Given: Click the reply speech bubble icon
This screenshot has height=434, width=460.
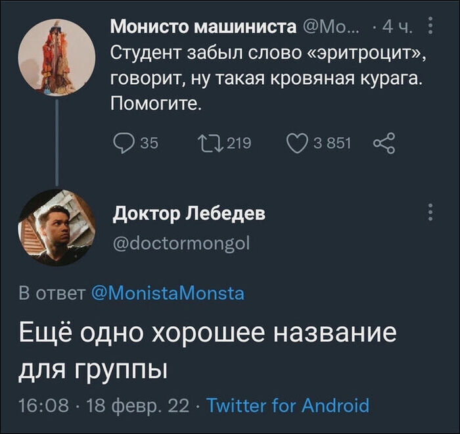Looking at the screenshot, I should pos(123,143).
